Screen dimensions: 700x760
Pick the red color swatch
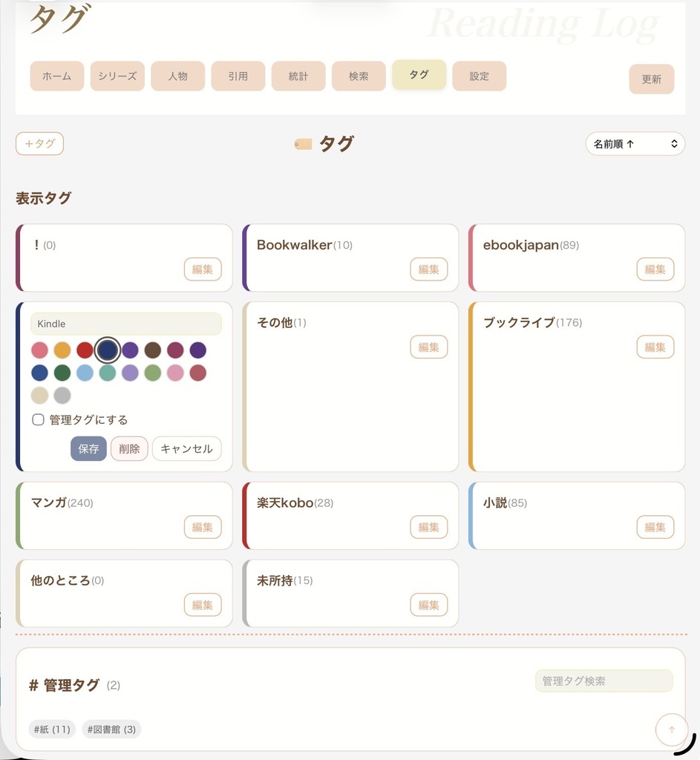coord(85,350)
